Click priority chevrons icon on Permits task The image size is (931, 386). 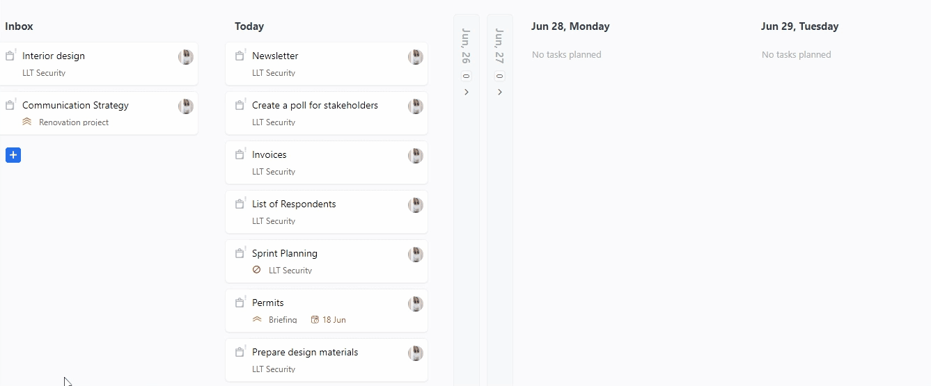[x=257, y=319]
